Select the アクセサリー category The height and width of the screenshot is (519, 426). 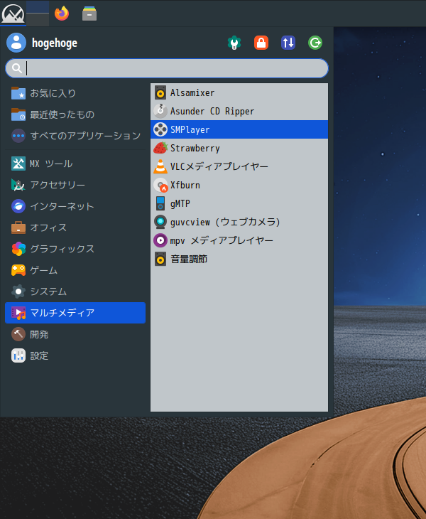[75, 185]
